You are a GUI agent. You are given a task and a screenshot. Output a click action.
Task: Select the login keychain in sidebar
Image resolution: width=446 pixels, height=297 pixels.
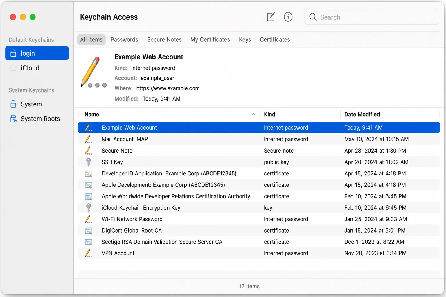point(37,53)
